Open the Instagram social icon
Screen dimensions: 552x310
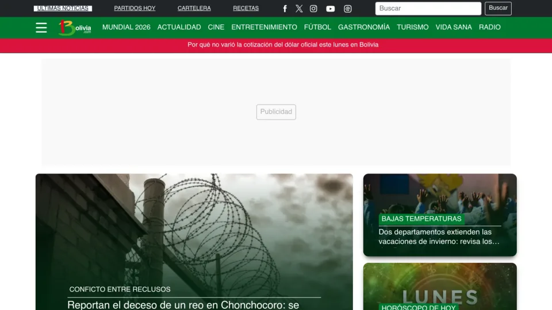pos(313,9)
